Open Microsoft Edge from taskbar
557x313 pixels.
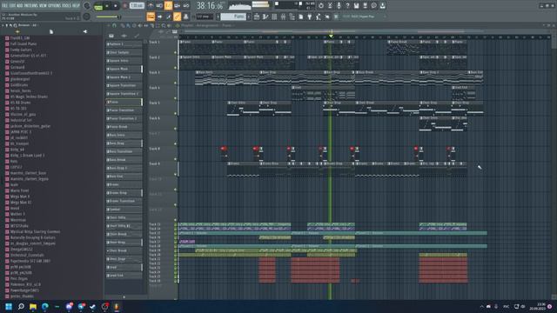[x=45, y=306]
